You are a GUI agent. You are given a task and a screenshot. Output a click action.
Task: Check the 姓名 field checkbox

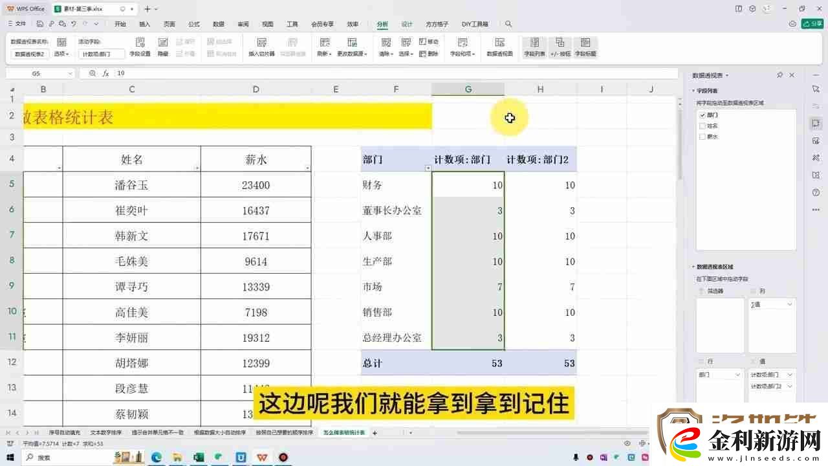tap(701, 126)
